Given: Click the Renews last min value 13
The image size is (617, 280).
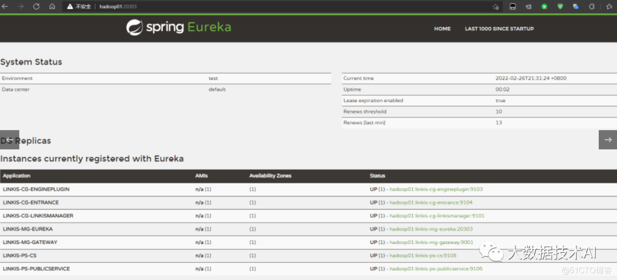Looking at the screenshot, I should (499, 123).
